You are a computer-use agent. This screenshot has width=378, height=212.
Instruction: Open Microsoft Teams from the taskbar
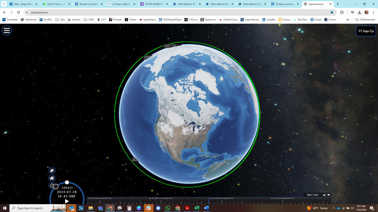[x=100, y=208]
